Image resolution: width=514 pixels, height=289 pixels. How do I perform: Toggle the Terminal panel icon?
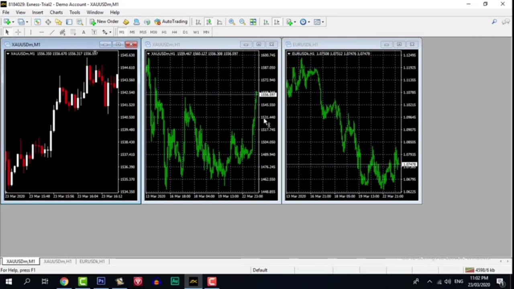(x=69, y=22)
